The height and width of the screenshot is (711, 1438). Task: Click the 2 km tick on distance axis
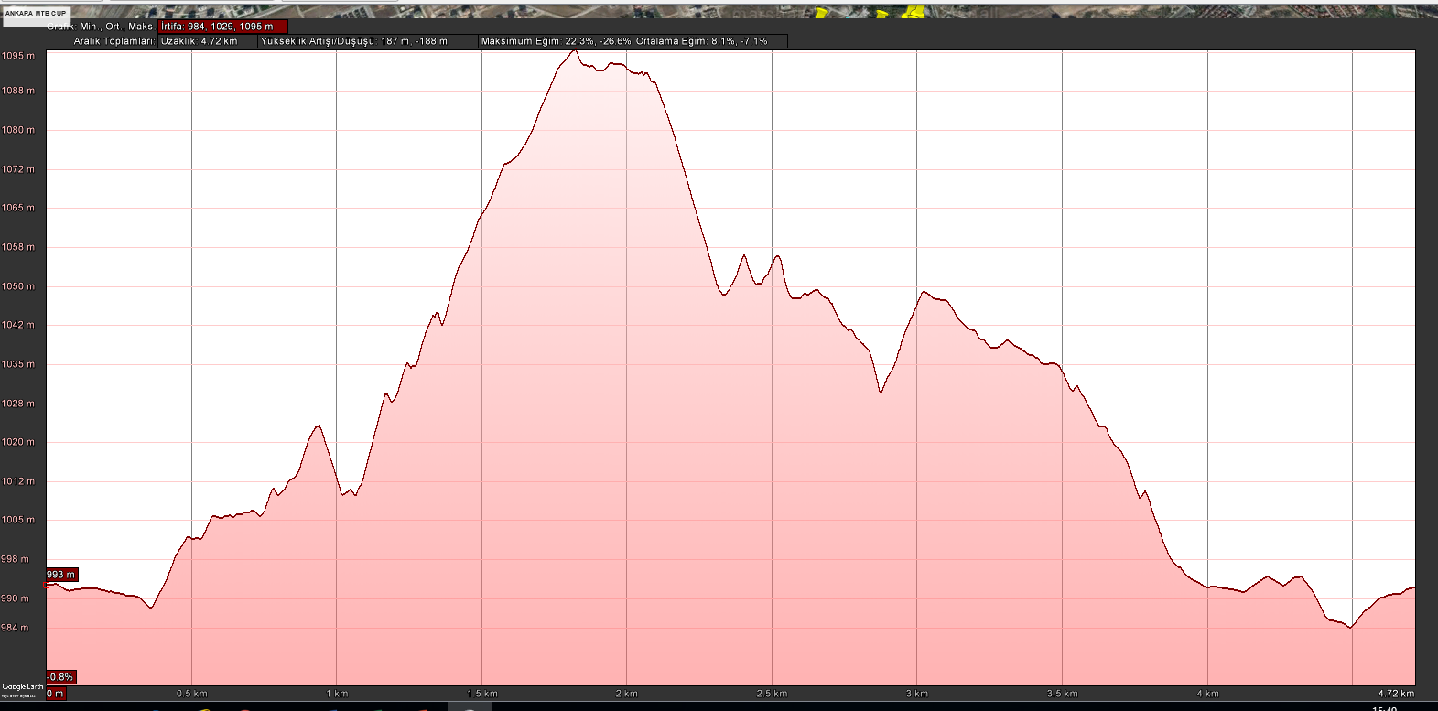coord(626,694)
